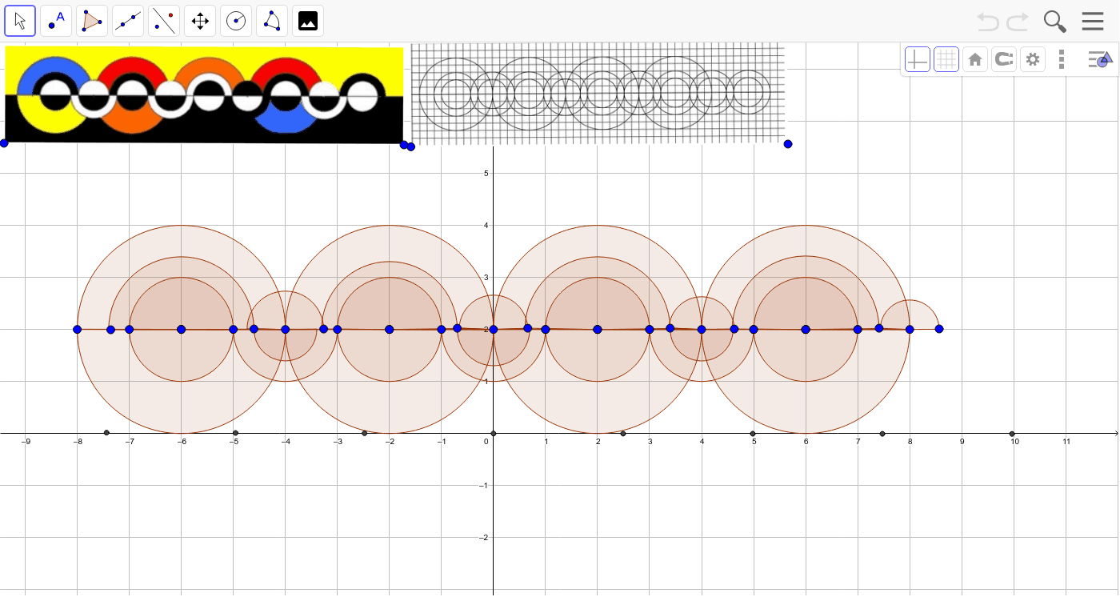Open the graphics settings gear

(x=1033, y=59)
